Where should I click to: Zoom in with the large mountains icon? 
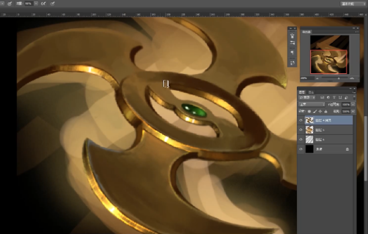tap(352, 79)
